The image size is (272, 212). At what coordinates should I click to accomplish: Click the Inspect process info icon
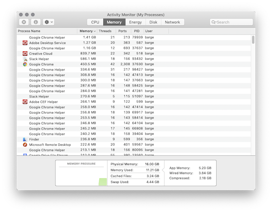click(36, 22)
